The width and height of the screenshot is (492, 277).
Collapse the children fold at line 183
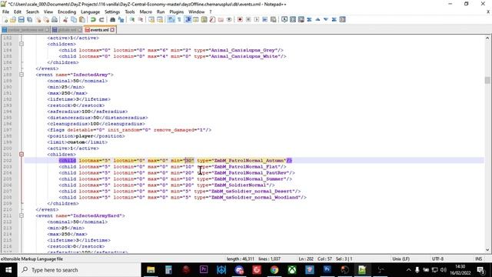[x=22, y=44]
